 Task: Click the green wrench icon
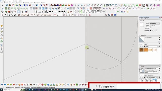(148, 8)
